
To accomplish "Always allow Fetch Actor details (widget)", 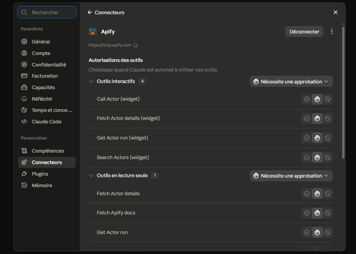I will 307,118.
